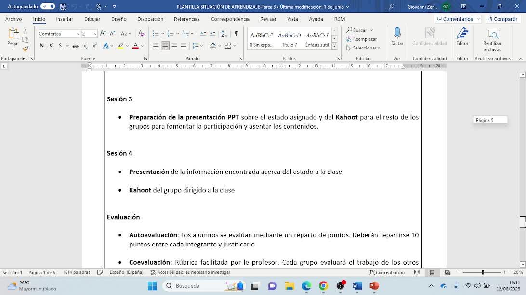Toggle center alignment
526x295 pixels.
pos(165,46)
